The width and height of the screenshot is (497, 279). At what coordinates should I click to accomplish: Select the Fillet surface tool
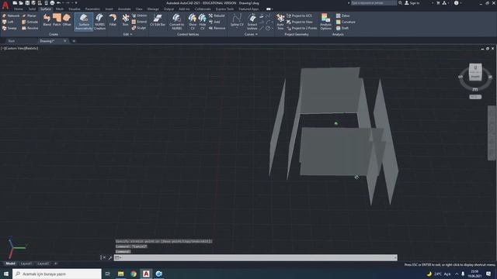[113, 20]
